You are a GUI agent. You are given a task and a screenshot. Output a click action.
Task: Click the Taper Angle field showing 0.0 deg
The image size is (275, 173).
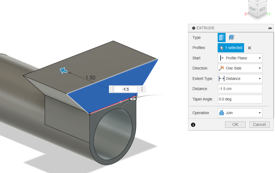pyautogui.click(x=240, y=99)
